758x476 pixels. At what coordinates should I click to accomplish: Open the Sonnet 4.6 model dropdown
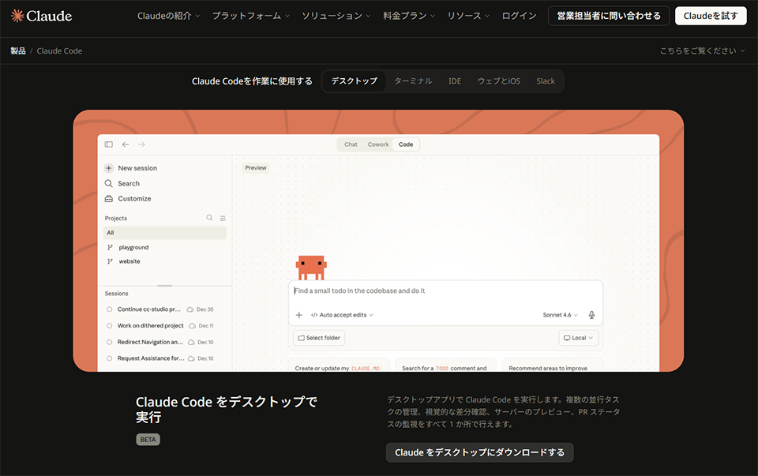click(560, 314)
